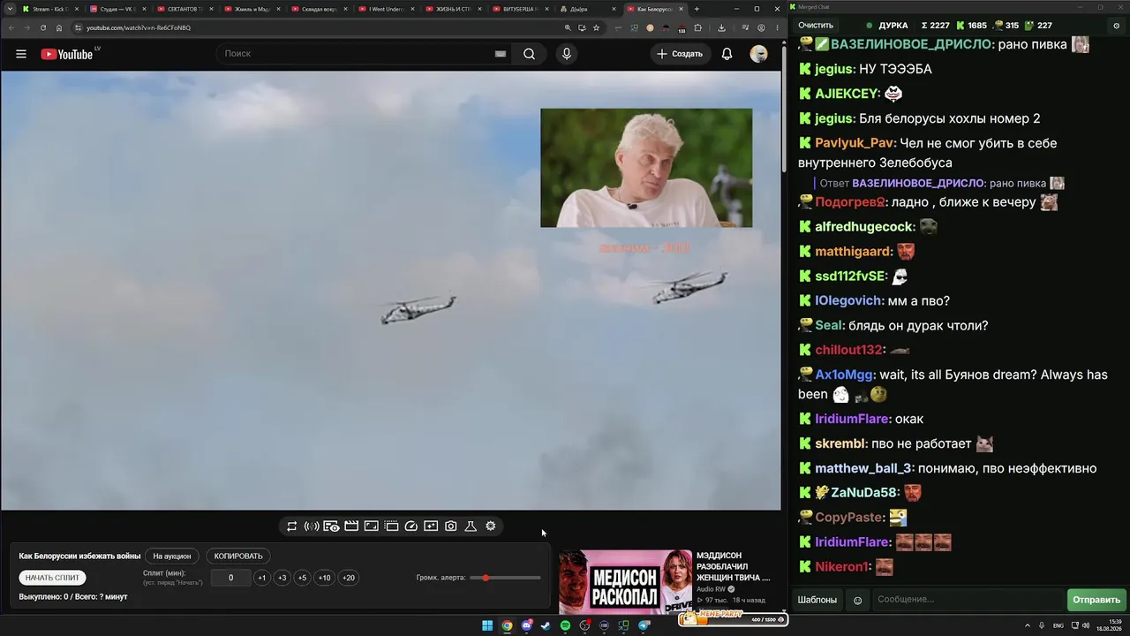Open the МЕДИСОН РАСКОПАЛ video thumbnail
1130x636 pixels.
[625, 582]
